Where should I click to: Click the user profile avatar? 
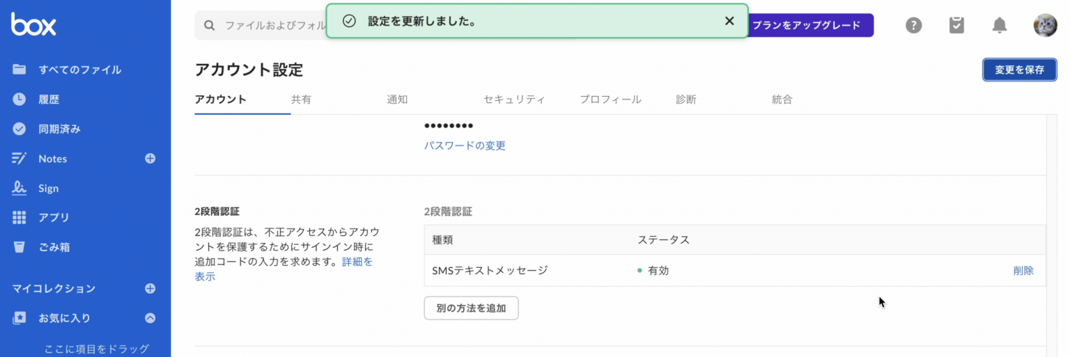(x=1044, y=26)
